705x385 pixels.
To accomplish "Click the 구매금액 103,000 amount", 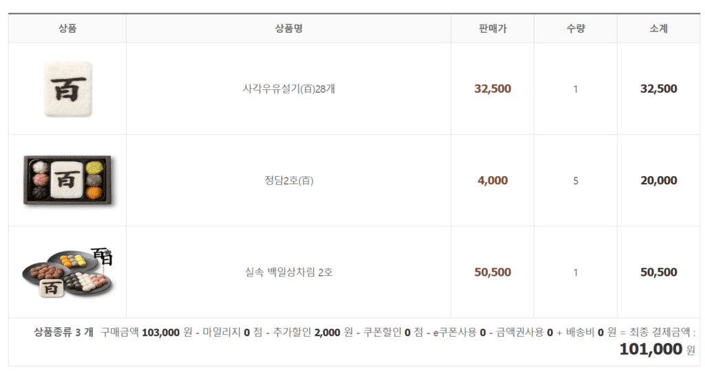I will 161,332.
